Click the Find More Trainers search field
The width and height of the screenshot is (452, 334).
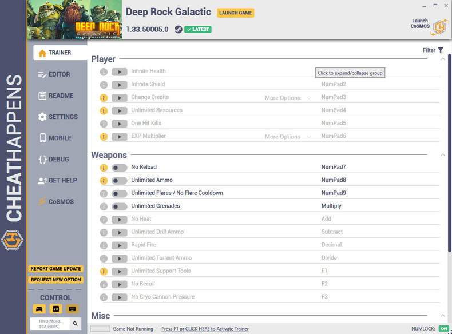(x=50, y=324)
